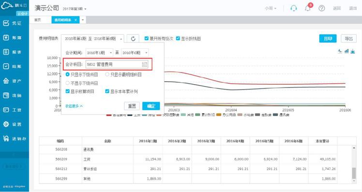362x192 pixels.
Task: Open the 进销存 inventory module in sidebar
Action: click(15, 139)
